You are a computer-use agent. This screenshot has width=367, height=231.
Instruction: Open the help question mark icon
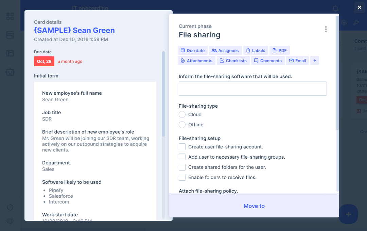click(x=10, y=207)
